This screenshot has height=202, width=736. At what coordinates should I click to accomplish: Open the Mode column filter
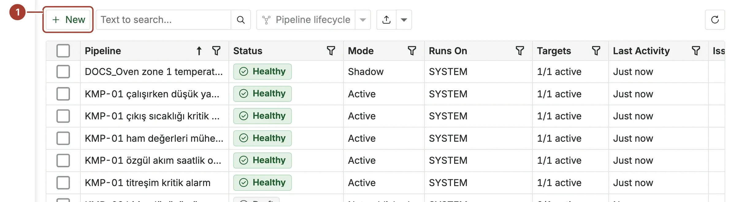click(412, 51)
